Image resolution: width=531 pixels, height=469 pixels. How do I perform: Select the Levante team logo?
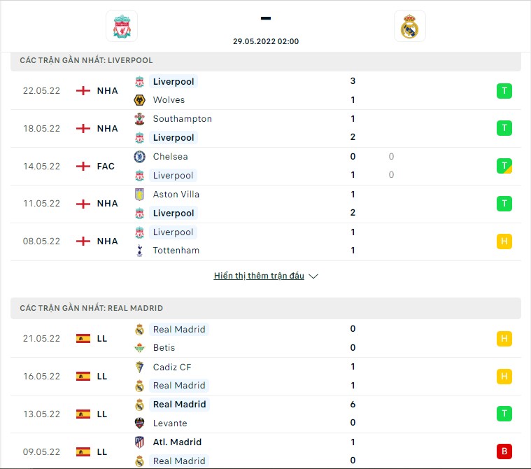point(139,423)
